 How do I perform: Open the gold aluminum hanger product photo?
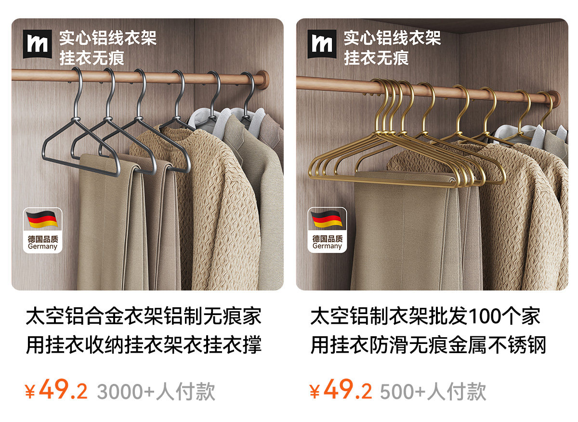[x=432, y=154]
